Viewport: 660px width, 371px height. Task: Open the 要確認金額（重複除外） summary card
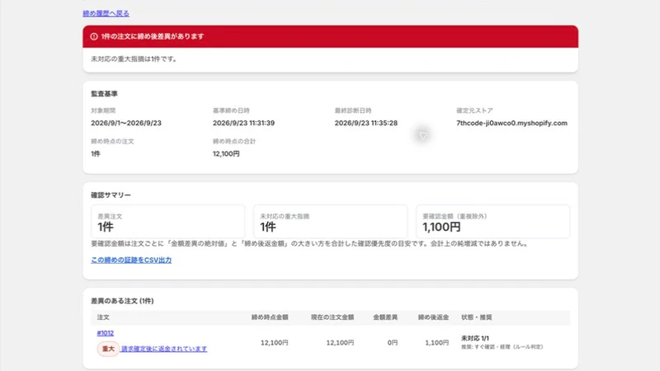493,222
